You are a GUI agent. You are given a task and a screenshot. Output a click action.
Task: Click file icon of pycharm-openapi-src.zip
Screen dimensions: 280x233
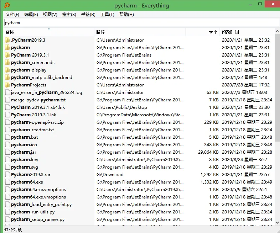7,122
